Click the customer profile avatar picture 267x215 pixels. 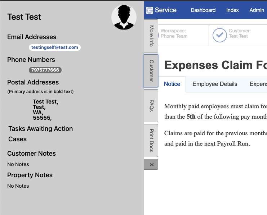tap(124, 17)
